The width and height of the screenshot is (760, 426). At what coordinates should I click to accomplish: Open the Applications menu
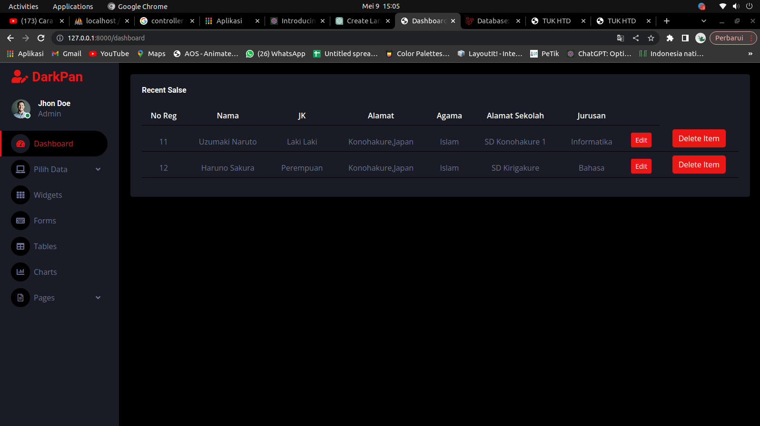click(x=73, y=6)
